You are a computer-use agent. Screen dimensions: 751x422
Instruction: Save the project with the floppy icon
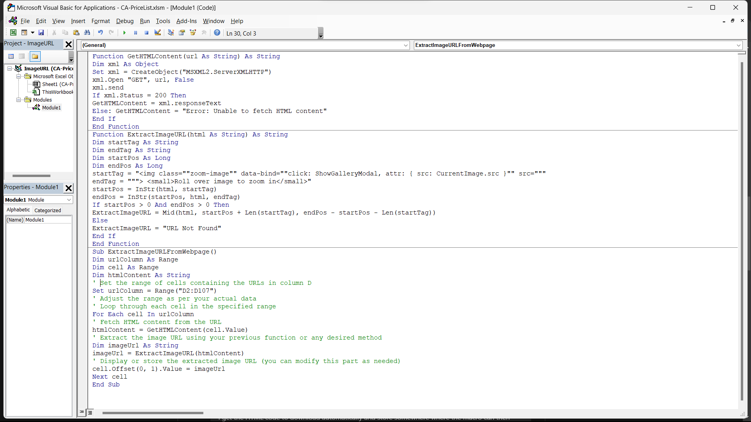point(41,33)
